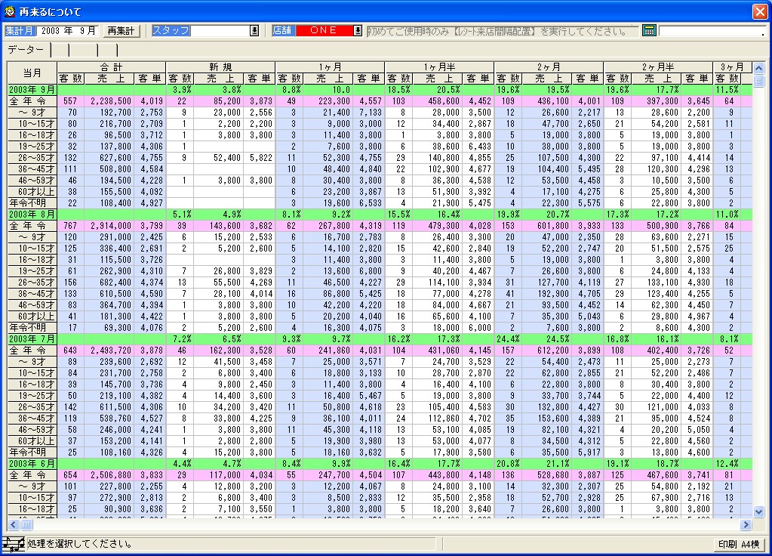Click the 2ヶ月半 column group header

coord(658,67)
